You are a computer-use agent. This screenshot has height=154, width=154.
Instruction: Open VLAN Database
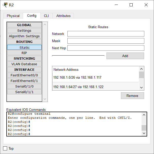point(24,64)
